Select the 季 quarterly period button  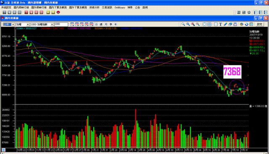pos(111,24)
